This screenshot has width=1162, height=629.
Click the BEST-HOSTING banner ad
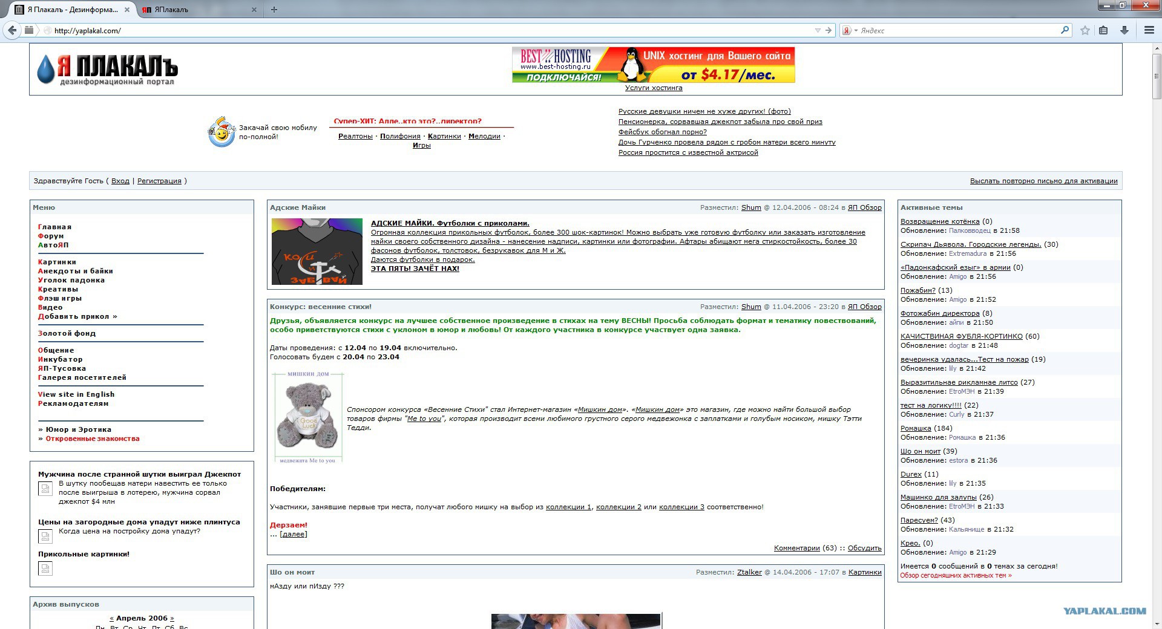pyautogui.click(x=653, y=65)
